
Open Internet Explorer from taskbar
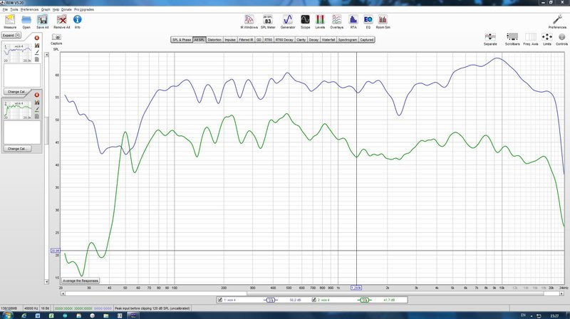pos(24,315)
